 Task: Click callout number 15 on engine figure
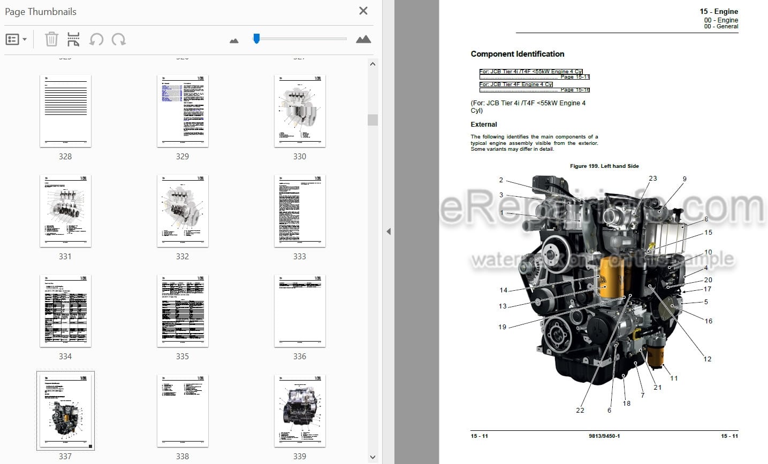pyautogui.click(x=708, y=233)
